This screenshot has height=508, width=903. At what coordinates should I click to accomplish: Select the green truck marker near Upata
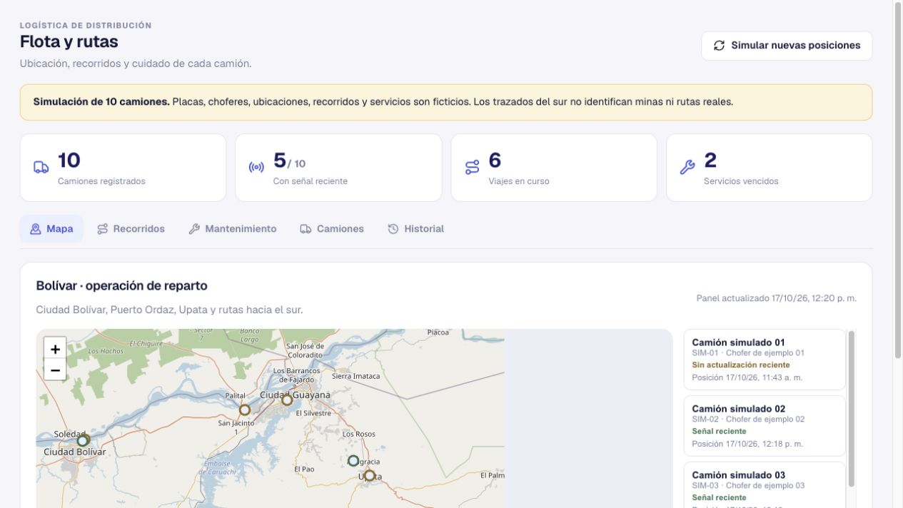pos(353,461)
